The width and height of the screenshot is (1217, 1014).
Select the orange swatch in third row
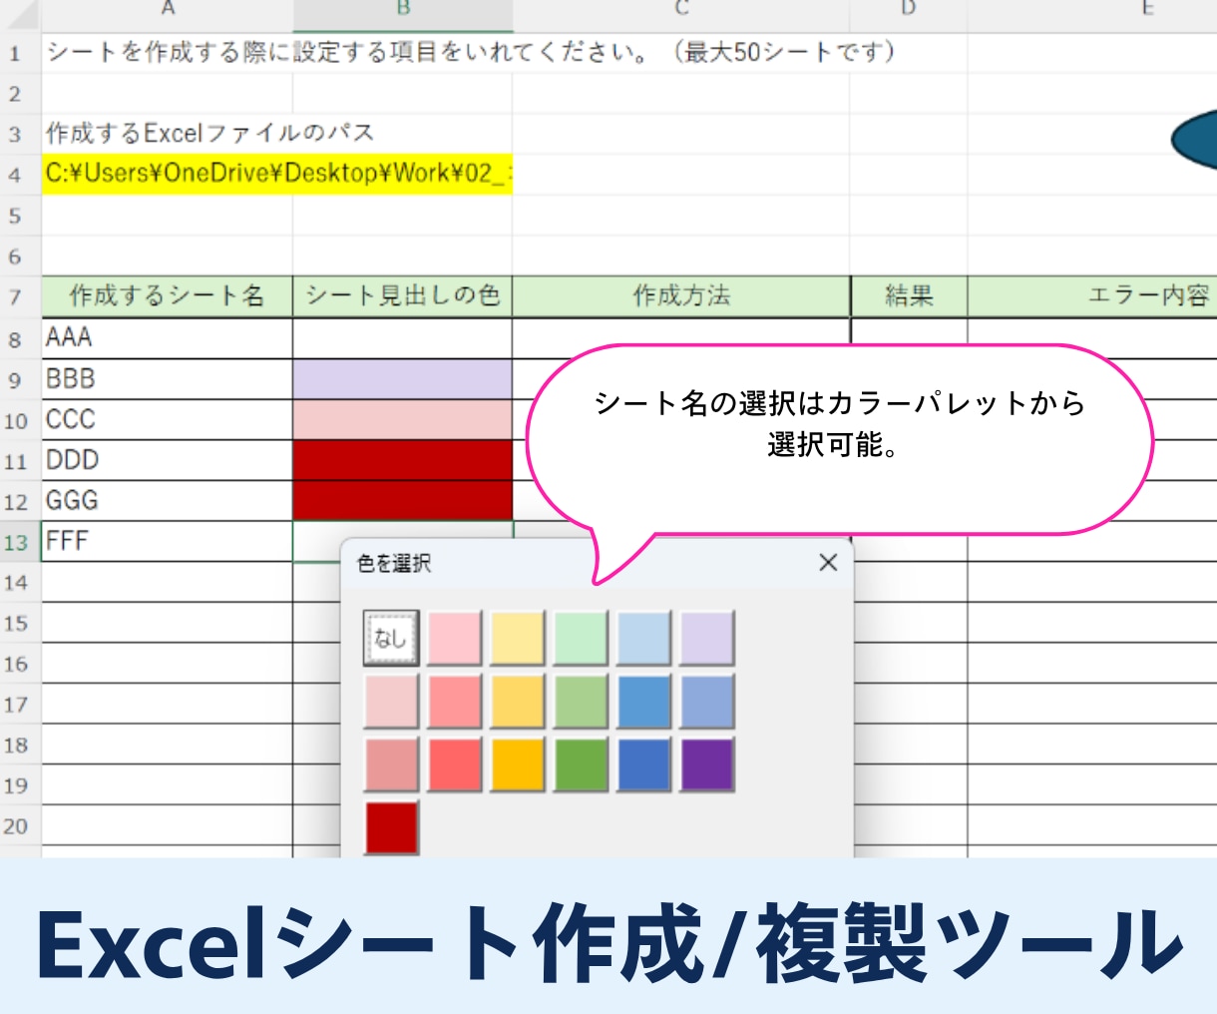coord(518,764)
